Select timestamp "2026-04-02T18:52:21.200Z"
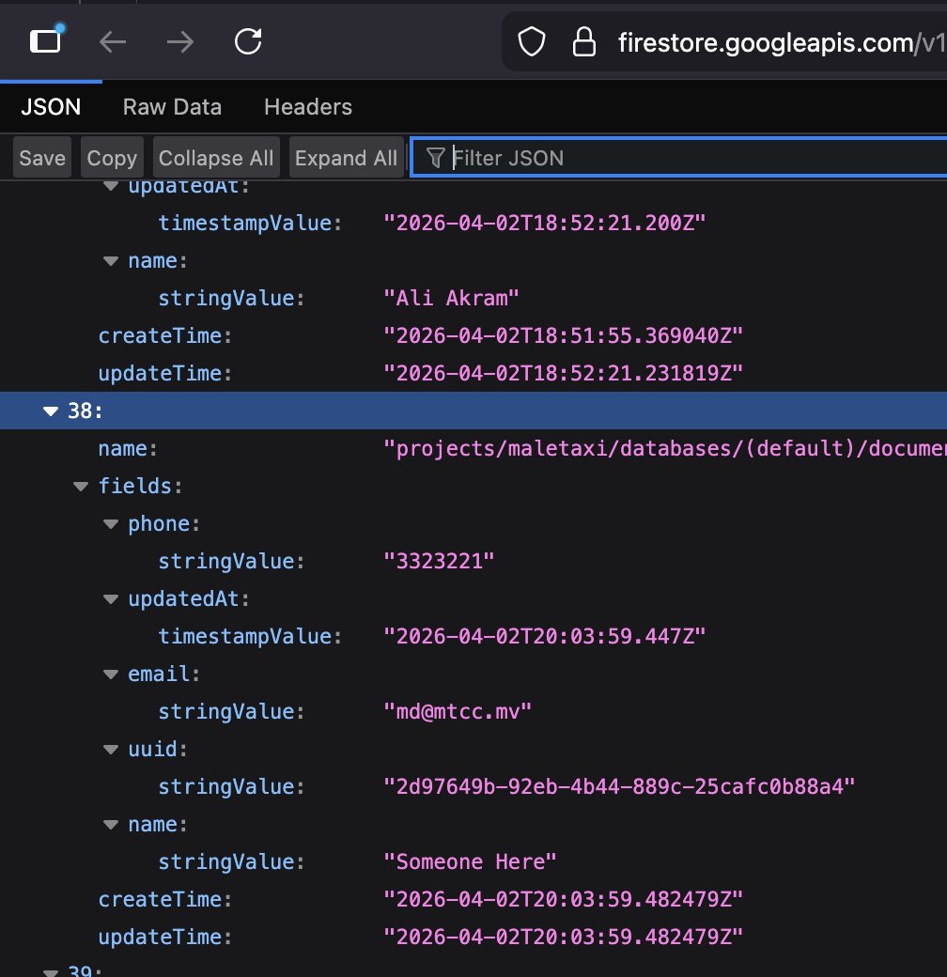Image resolution: width=947 pixels, height=977 pixels. (545, 223)
